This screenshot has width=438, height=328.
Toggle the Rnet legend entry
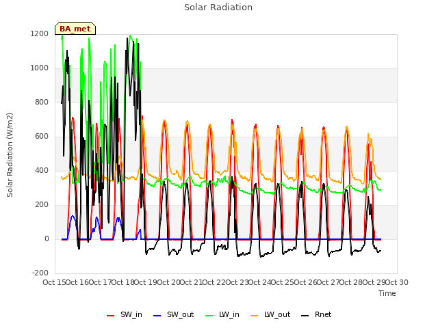point(316,315)
